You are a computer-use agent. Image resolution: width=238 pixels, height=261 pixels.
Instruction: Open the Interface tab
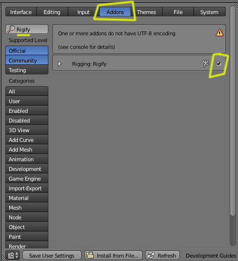click(21, 12)
